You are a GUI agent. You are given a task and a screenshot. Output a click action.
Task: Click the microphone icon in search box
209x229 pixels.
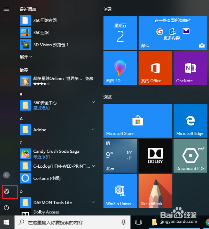point(123,222)
